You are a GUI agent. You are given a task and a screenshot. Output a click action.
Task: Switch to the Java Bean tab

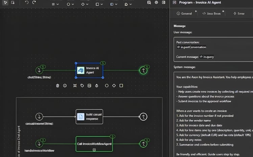point(211,14)
